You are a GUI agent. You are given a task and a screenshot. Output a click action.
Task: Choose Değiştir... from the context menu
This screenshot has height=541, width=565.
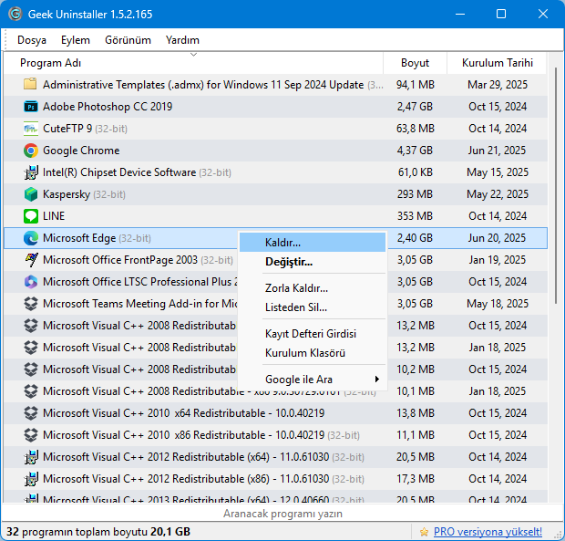coord(313,262)
